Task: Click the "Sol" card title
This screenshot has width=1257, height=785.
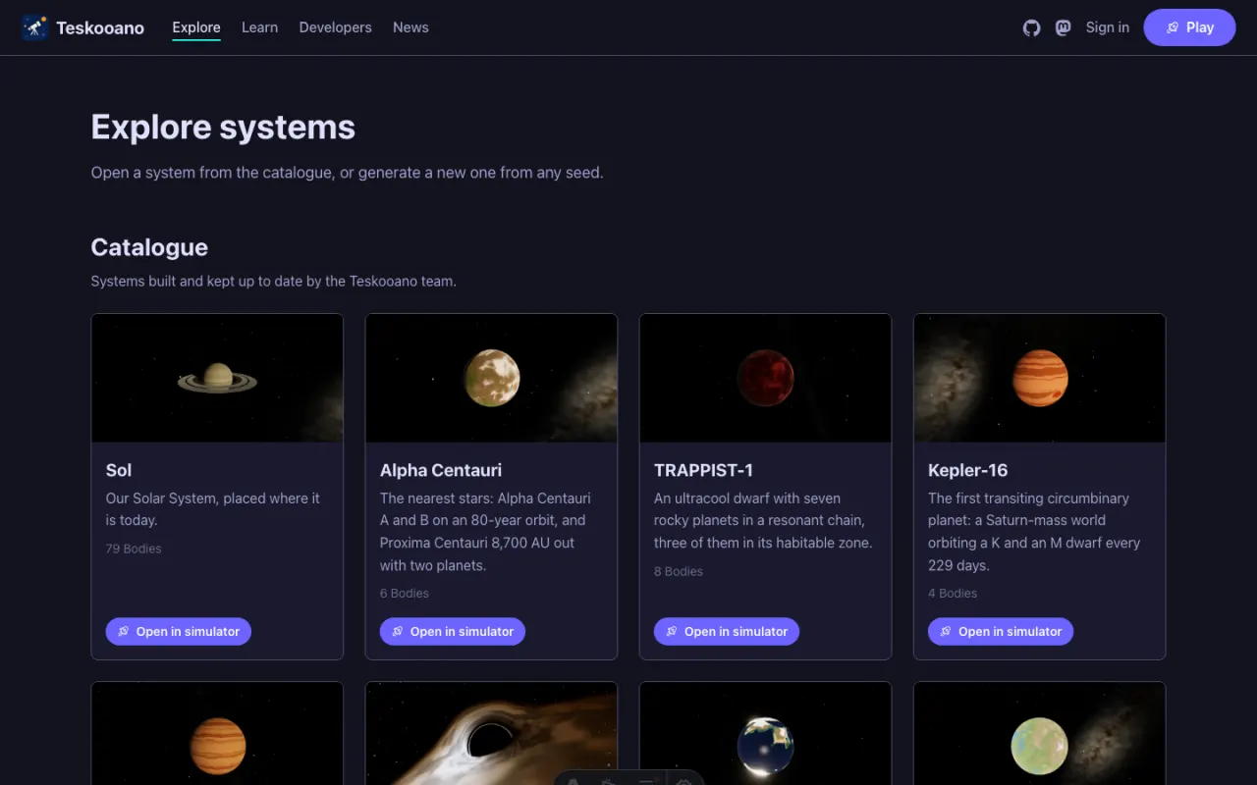Action: (119, 470)
